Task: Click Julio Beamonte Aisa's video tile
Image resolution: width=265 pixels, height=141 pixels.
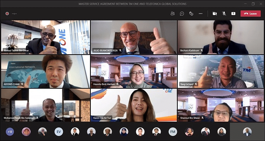Action: (x=134, y=37)
